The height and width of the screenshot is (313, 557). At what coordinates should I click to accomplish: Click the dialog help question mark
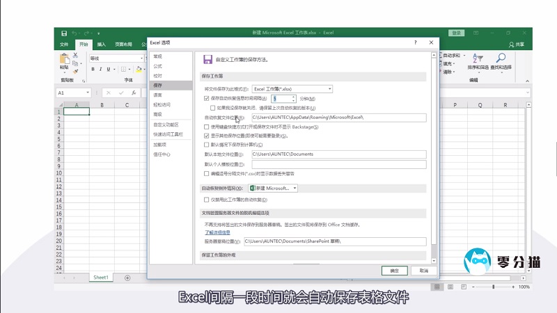point(416,42)
